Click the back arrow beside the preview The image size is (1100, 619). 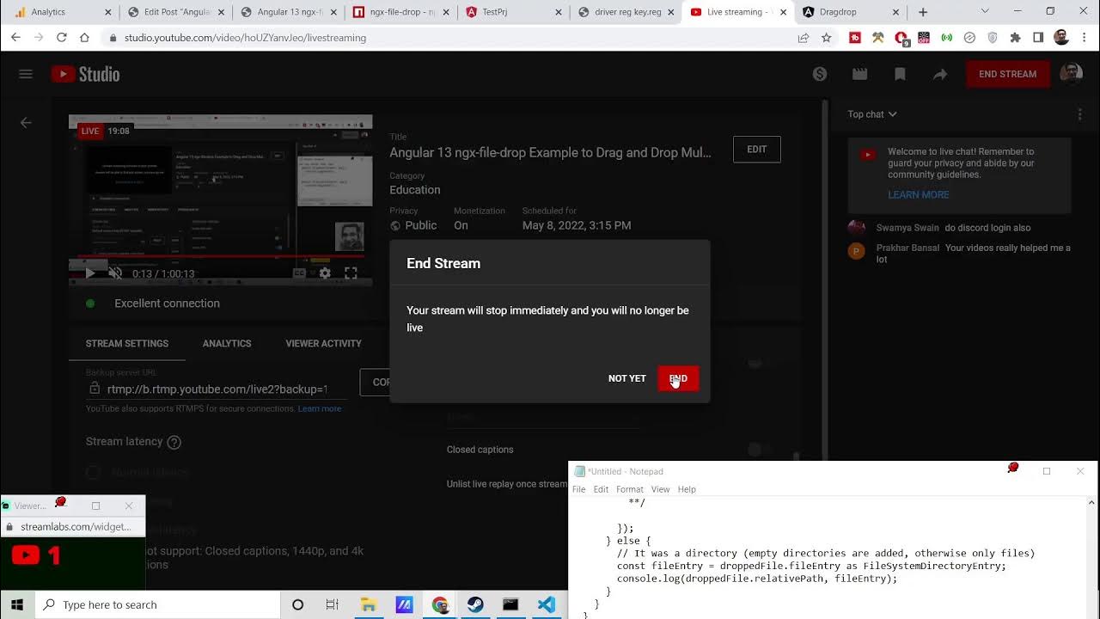26,123
